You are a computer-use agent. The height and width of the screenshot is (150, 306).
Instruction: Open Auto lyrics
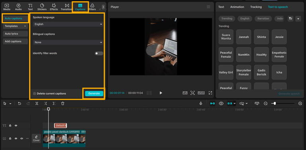(16, 34)
